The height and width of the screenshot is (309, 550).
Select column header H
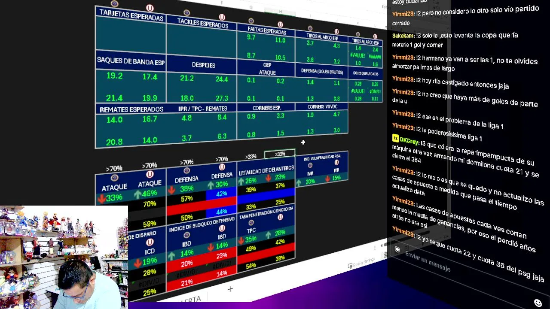(280, 12)
